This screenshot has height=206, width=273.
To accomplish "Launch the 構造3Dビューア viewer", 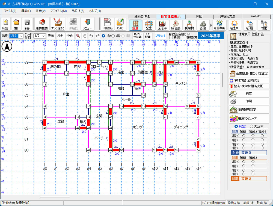I will tap(249, 118).
